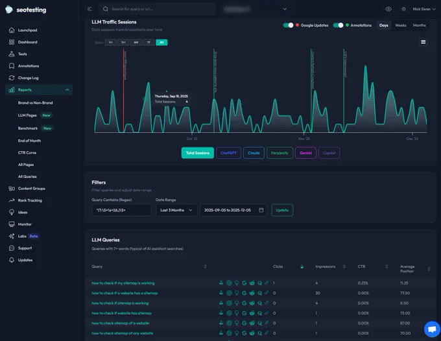Click the Update filter button

coord(282,210)
